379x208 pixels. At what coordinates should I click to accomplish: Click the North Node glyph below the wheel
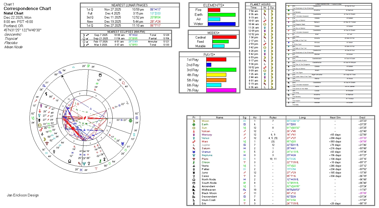[70, 161]
